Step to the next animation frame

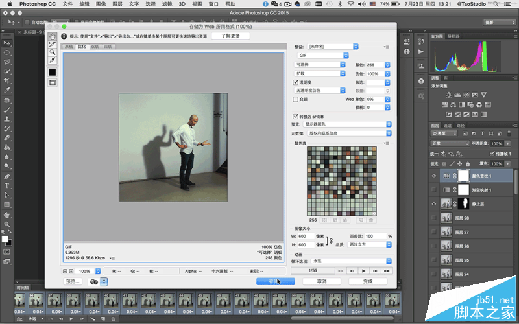(375, 271)
